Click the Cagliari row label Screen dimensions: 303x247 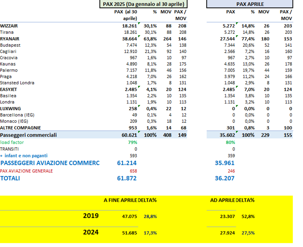coord(8,52)
